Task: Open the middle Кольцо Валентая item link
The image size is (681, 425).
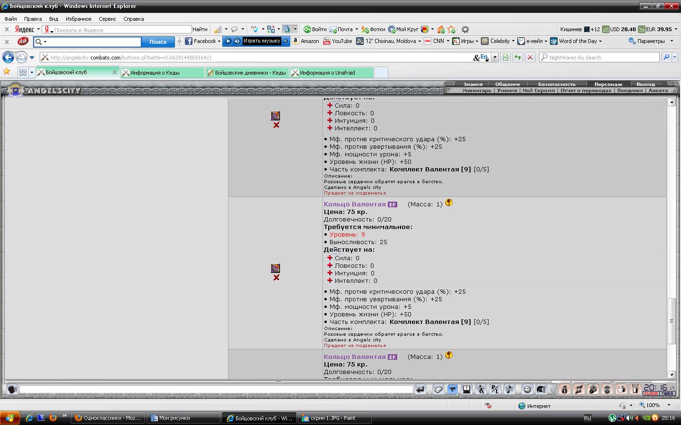Action: click(x=355, y=204)
